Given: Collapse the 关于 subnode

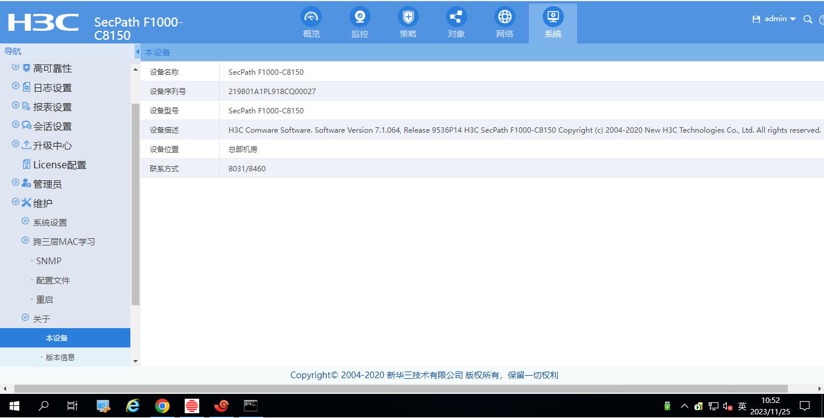Looking at the screenshot, I should point(25,318).
